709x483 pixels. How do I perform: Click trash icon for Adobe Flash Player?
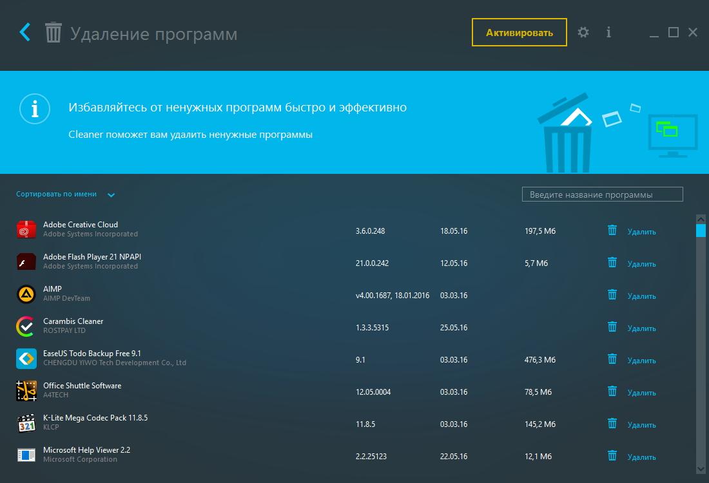pyautogui.click(x=612, y=263)
